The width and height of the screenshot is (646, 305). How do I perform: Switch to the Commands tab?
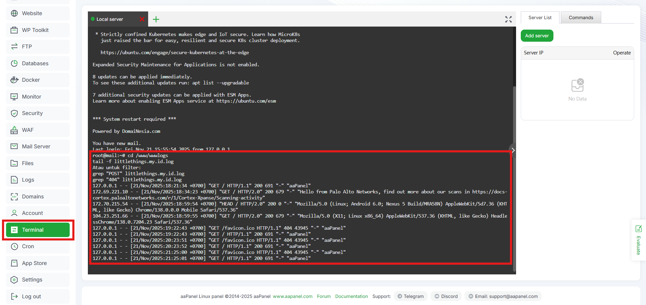coord(581,17)
